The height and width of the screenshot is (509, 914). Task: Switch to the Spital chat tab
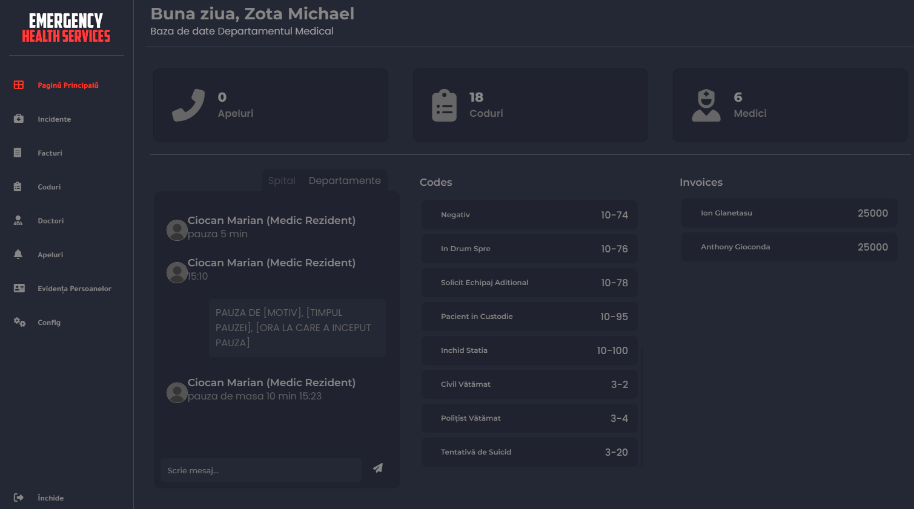[282, 181]
